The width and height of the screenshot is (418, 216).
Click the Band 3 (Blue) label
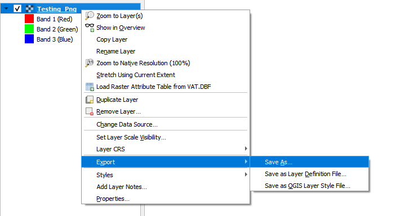click(55, 39)
